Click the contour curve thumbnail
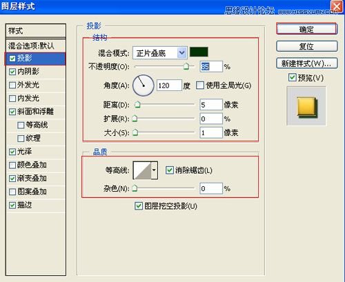The height and width of the screenshot is (282, 345). tap(142, 170)
